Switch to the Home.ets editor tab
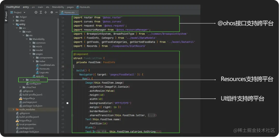The height and width of the screenshot is (138, 280). 69,12
